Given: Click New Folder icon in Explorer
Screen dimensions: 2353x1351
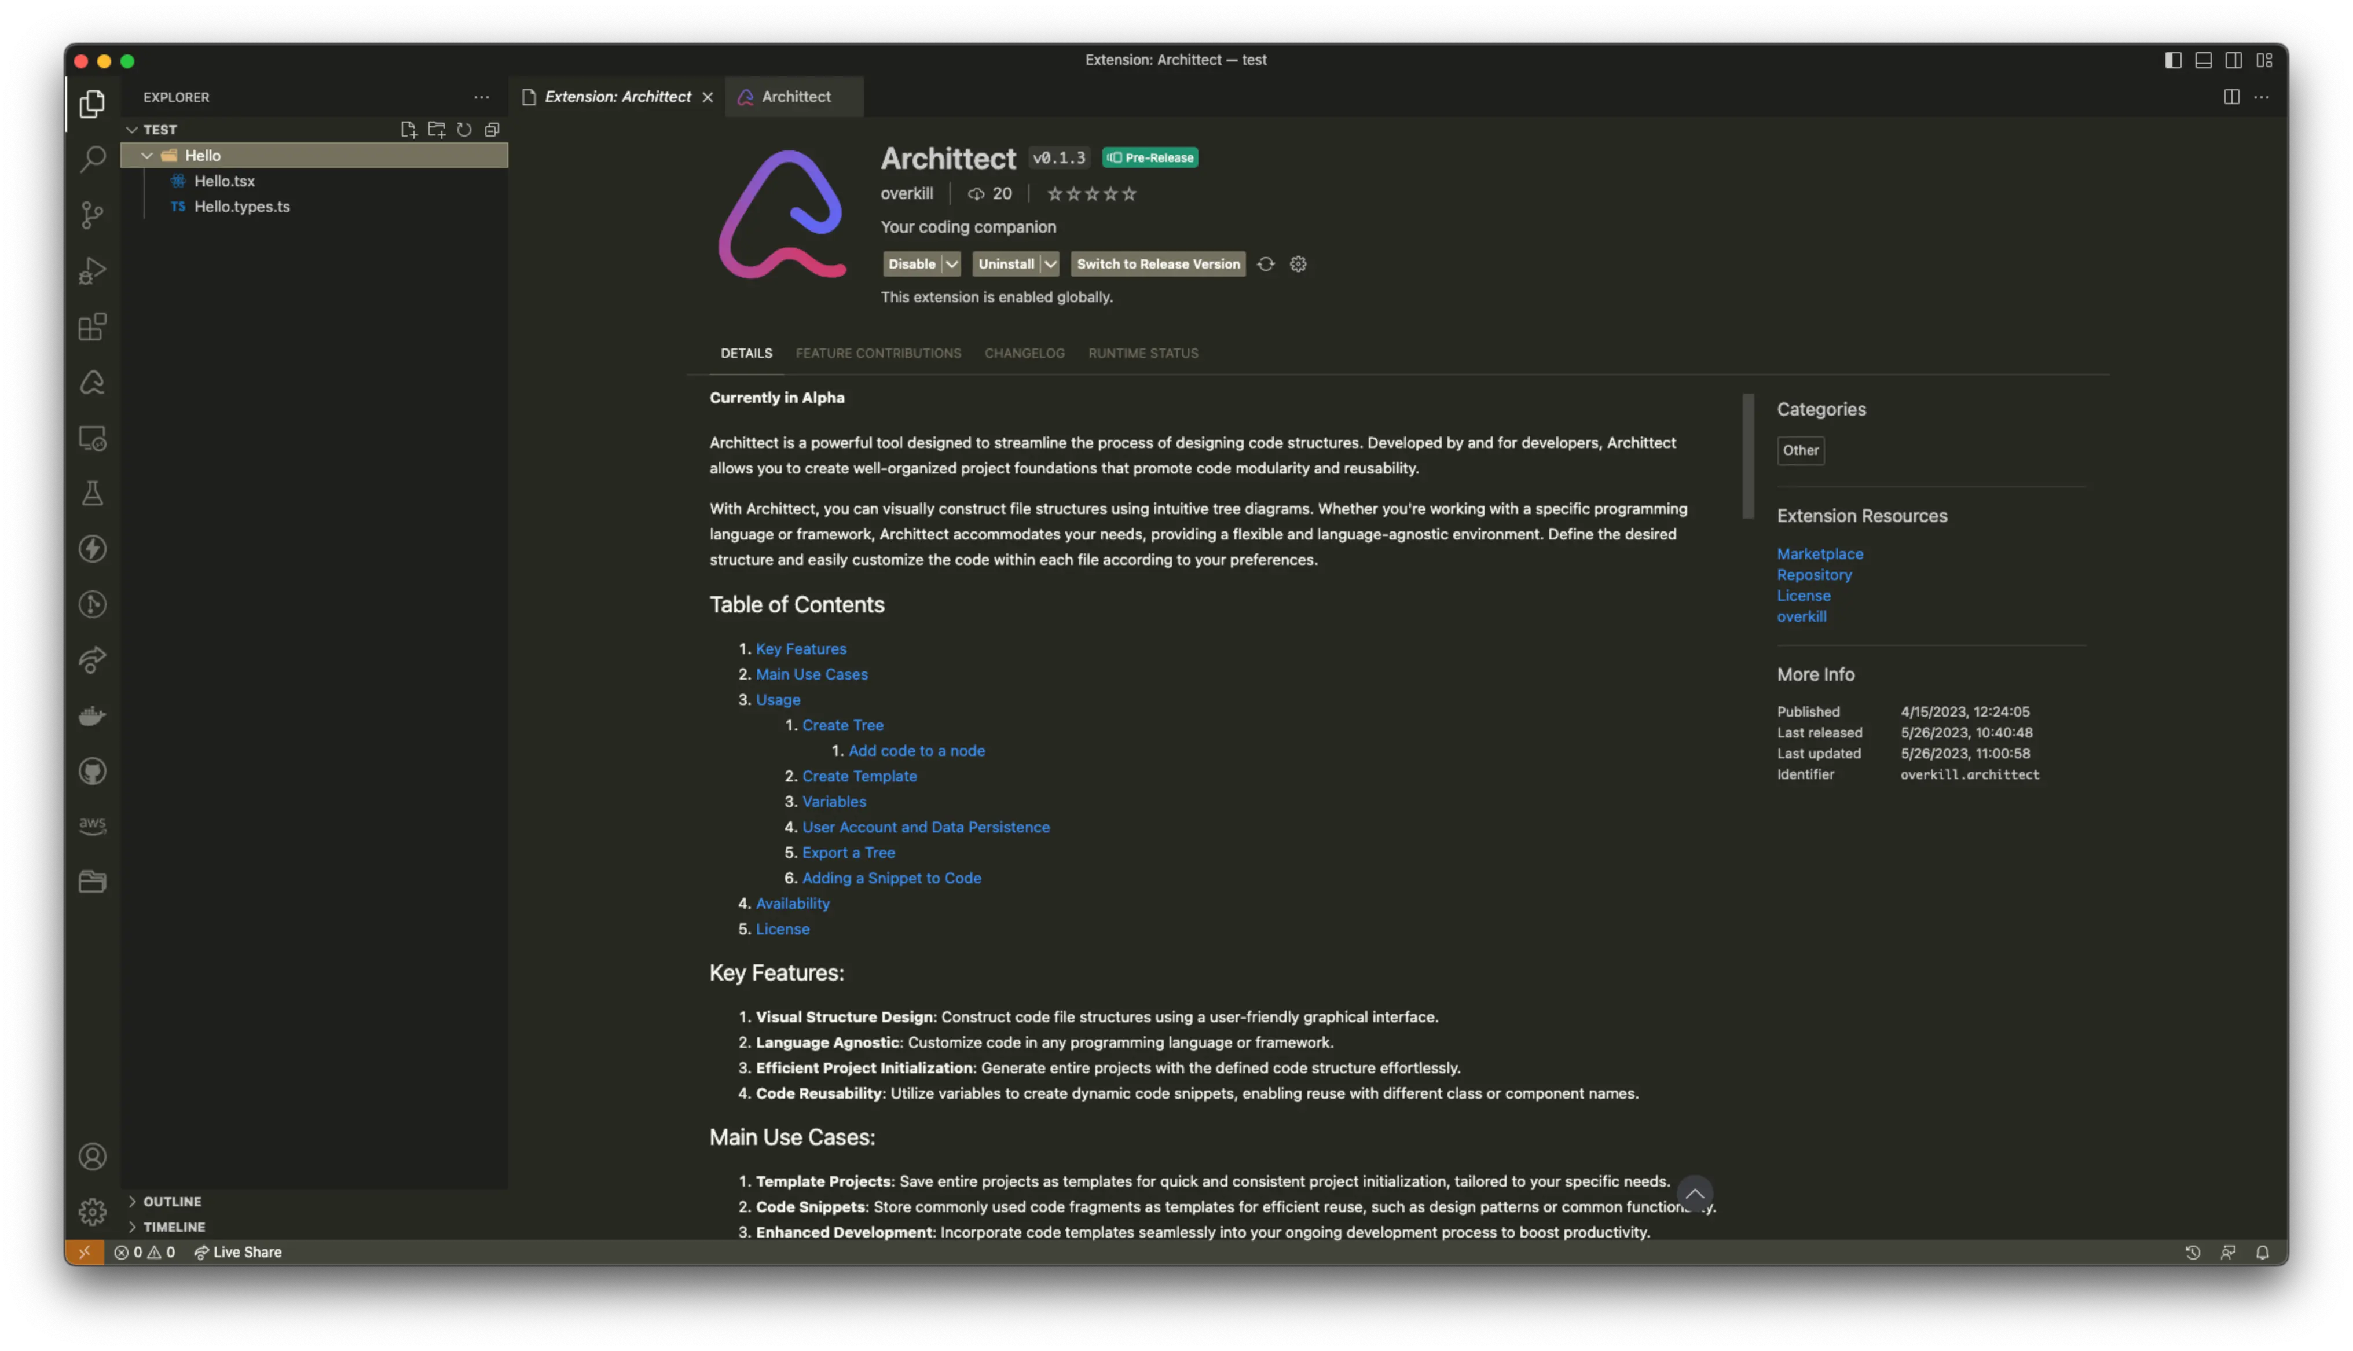Looking at the screenshot, I should pyautogui.click(x=436, y=130).
